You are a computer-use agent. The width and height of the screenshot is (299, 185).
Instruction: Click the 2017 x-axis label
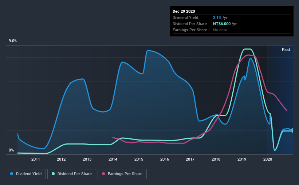[190, 159]
